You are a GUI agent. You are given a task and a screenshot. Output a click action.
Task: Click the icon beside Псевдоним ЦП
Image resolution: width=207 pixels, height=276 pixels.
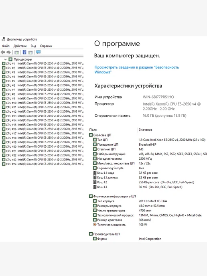coord(95,144)
